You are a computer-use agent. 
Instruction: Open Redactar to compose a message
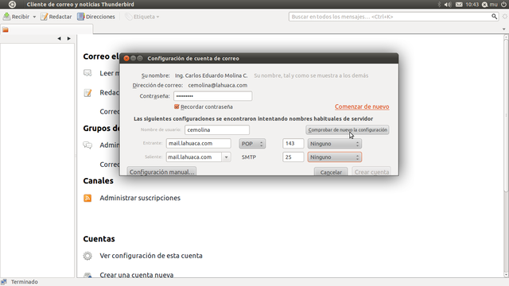click(x=56, y=17)
